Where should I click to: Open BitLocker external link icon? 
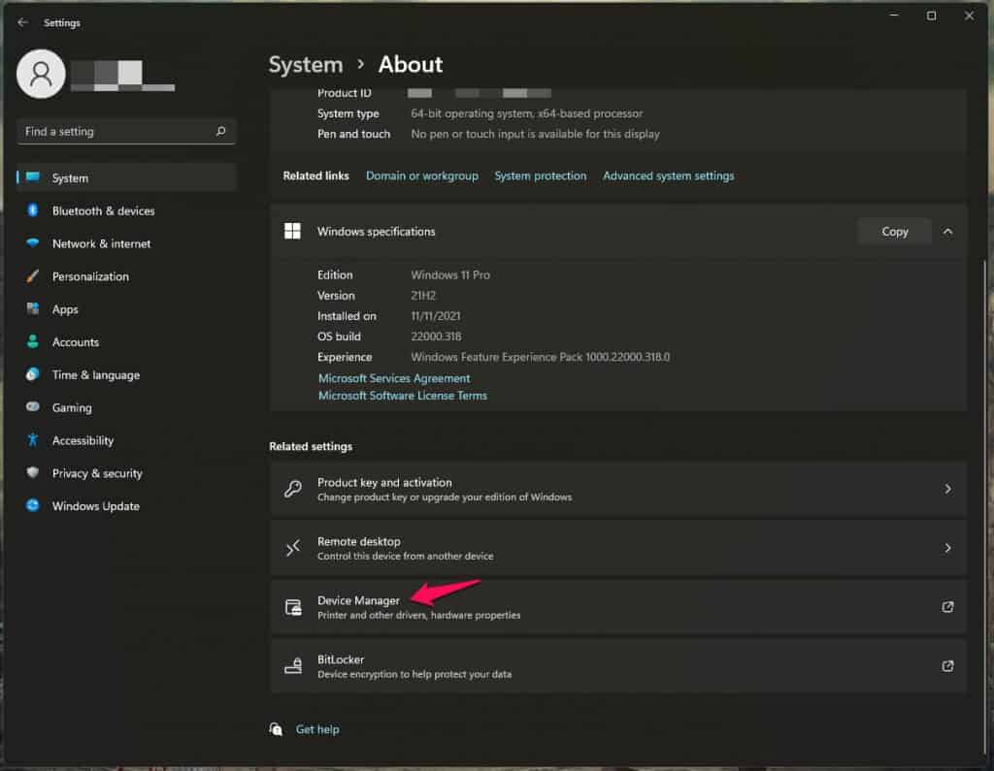coord(947,666)
